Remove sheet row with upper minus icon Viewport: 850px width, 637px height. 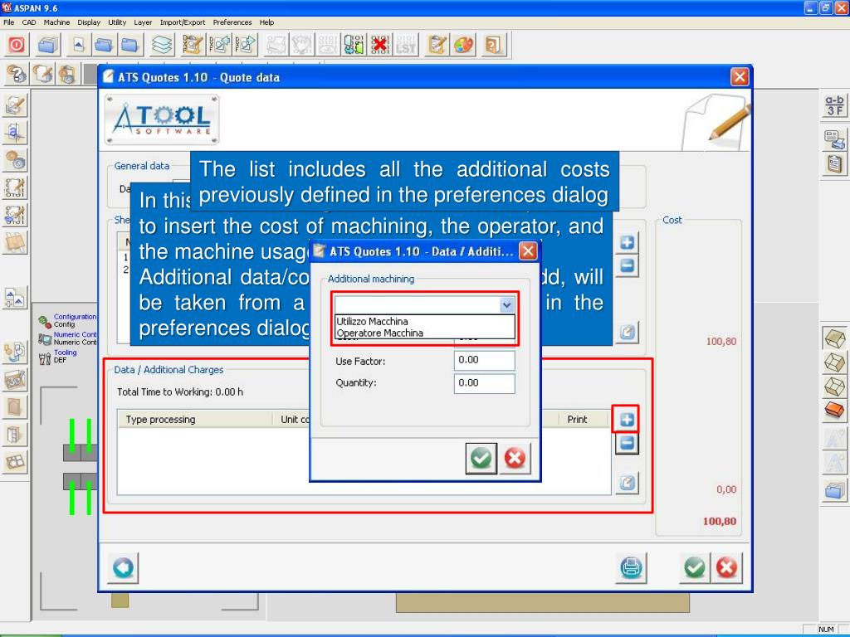628,266
